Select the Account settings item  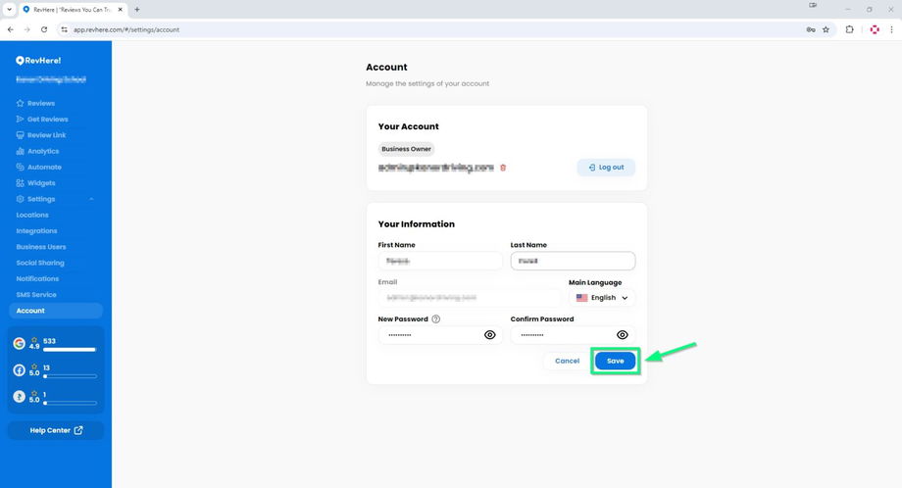pyautogui.click(x=56, y=311)
